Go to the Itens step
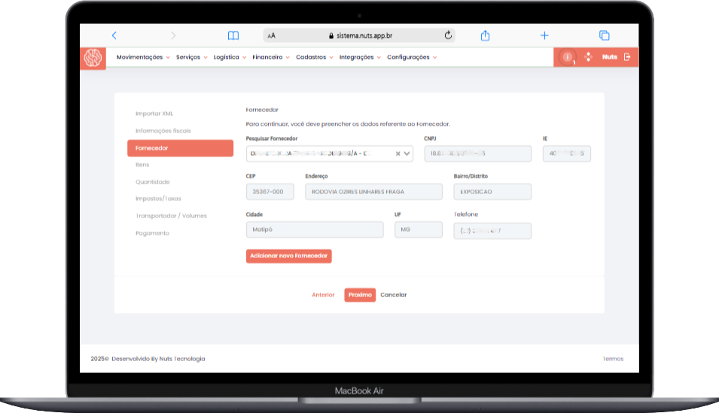The height and width of the screenshot is (413, 719). click(x=142, y=165)
